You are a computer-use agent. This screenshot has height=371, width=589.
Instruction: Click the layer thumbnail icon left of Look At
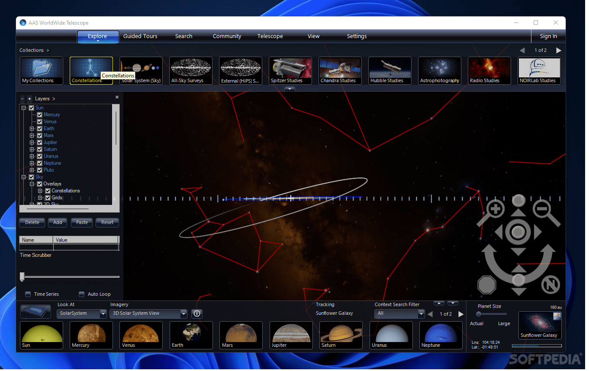click(x=36, y=312)
